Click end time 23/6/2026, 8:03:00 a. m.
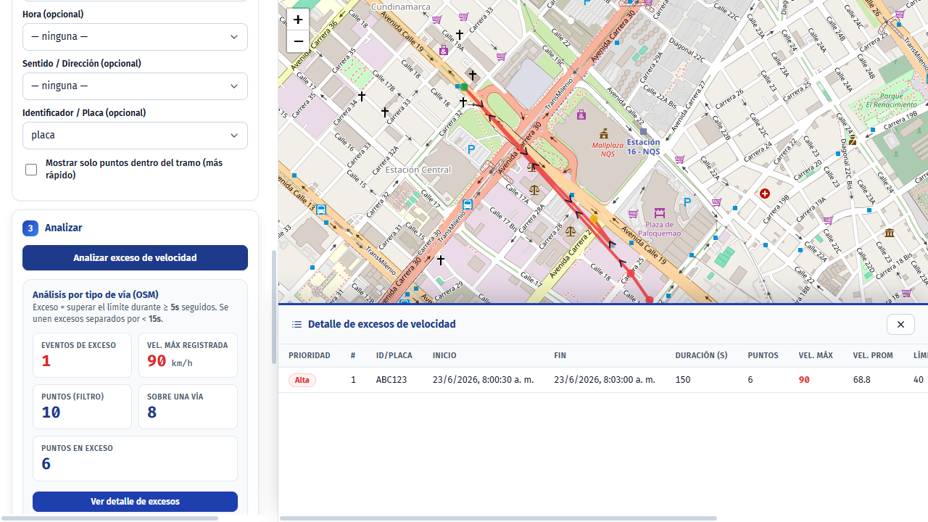This screenshot has height=522, width=928. pyautogui.click(x=605, y=380)
